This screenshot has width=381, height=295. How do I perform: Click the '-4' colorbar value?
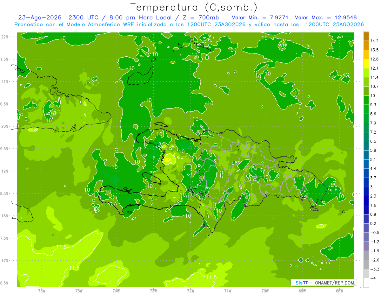[373, 278]
